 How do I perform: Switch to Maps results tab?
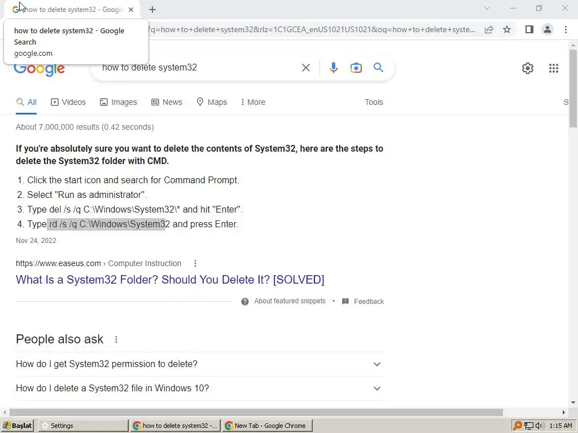pos(212,102)
